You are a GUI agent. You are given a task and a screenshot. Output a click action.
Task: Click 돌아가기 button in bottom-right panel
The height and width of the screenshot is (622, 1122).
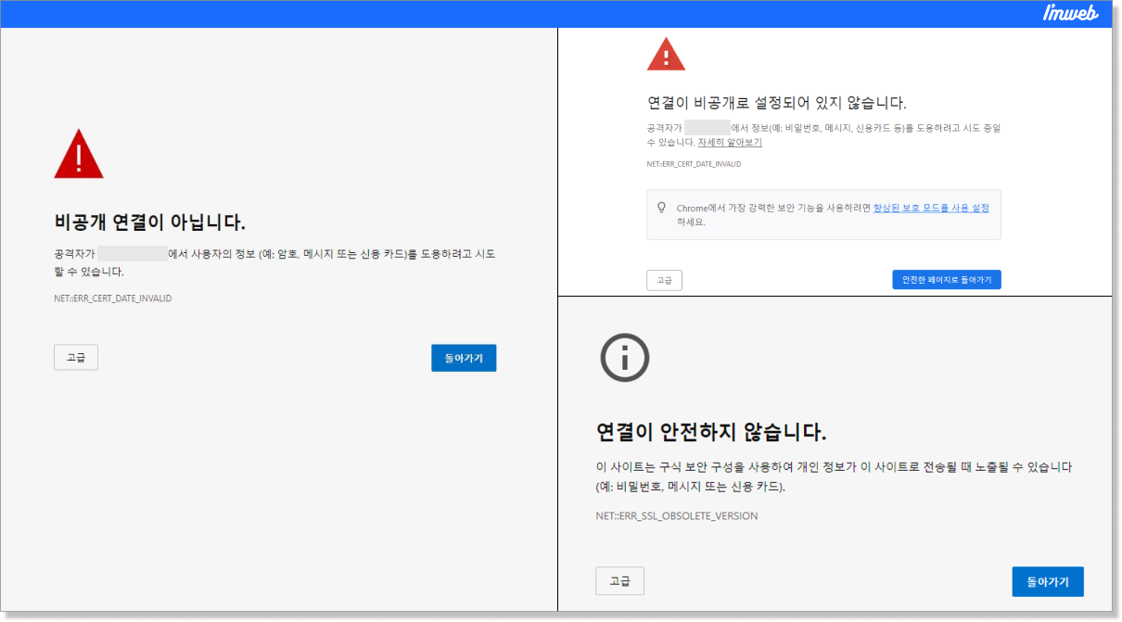pos(1048,582)
